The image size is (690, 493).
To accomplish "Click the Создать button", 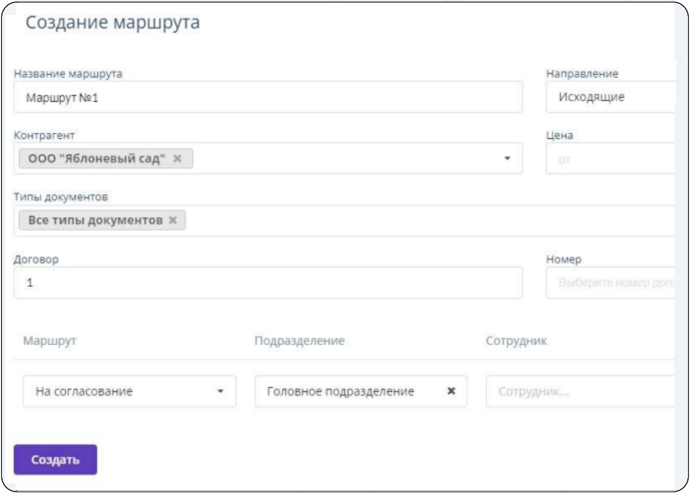I will (55, 460).
